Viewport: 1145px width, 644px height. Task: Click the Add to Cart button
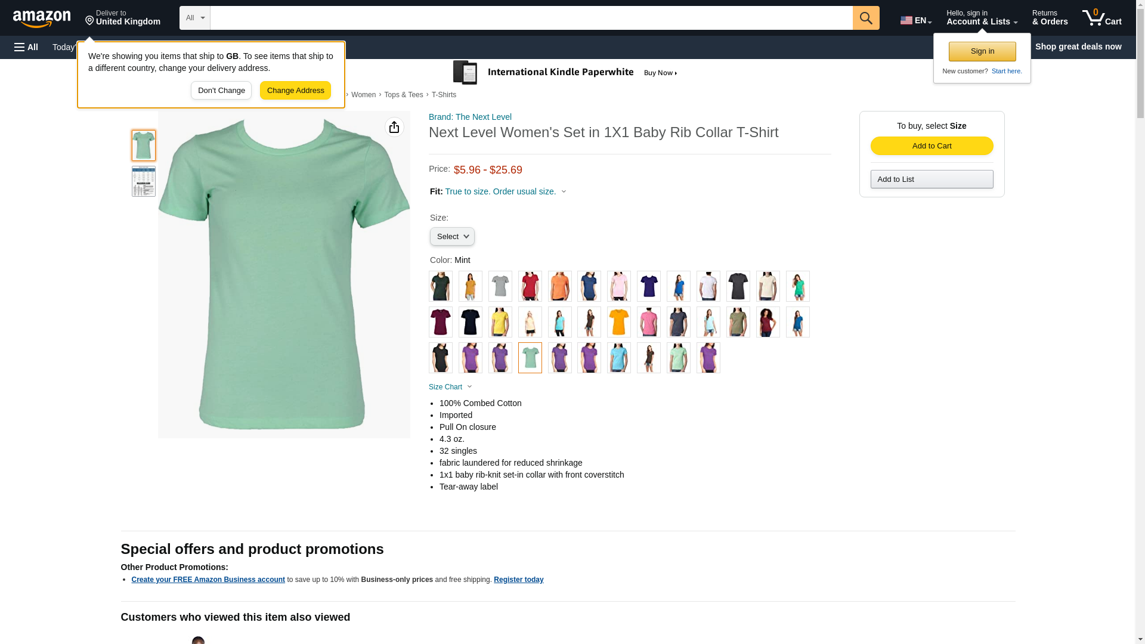coord(932,146)
